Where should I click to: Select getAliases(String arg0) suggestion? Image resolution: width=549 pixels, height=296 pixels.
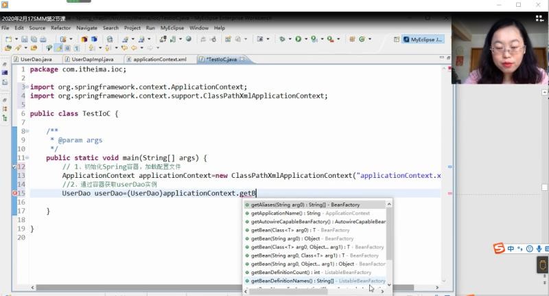point(315,205)
